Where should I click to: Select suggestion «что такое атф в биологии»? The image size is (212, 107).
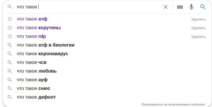46,45
